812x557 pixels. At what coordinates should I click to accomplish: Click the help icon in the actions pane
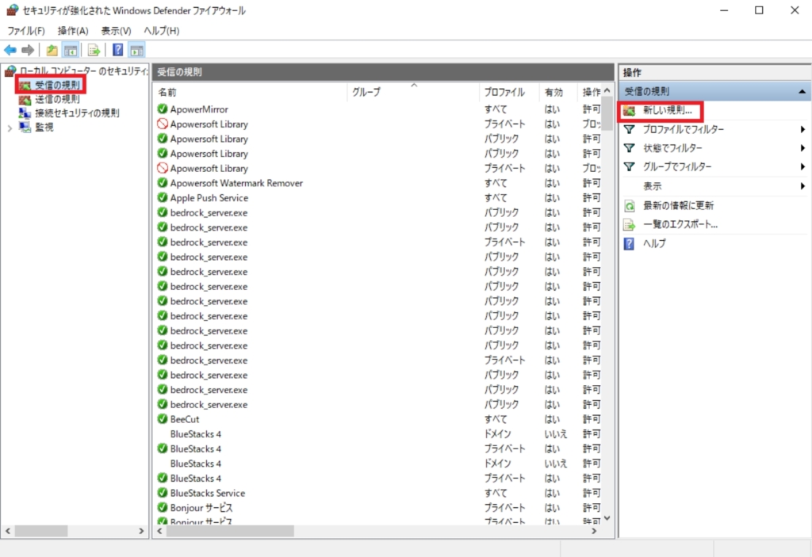point(629,243)
